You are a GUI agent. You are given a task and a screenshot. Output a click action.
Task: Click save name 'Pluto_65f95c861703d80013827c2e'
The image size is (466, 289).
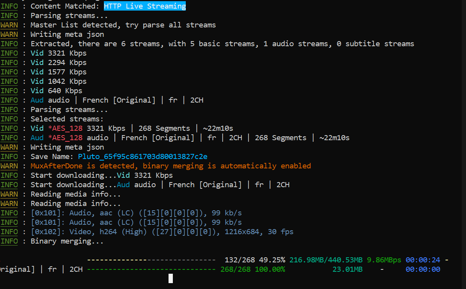coord(143,157)
